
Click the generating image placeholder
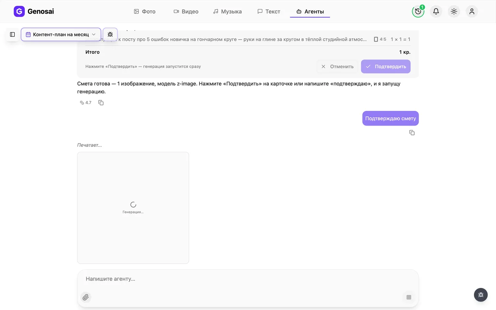(x=133, y=208)
